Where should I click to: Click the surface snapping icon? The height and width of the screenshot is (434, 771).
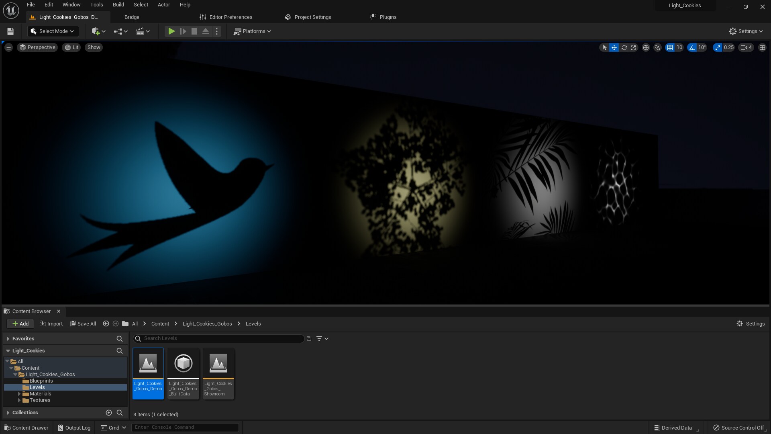(x=657, y=47)
